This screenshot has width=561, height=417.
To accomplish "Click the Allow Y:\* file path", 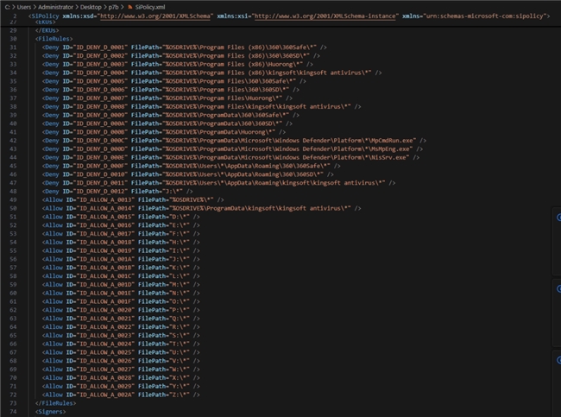I will [x=180, y=386].
